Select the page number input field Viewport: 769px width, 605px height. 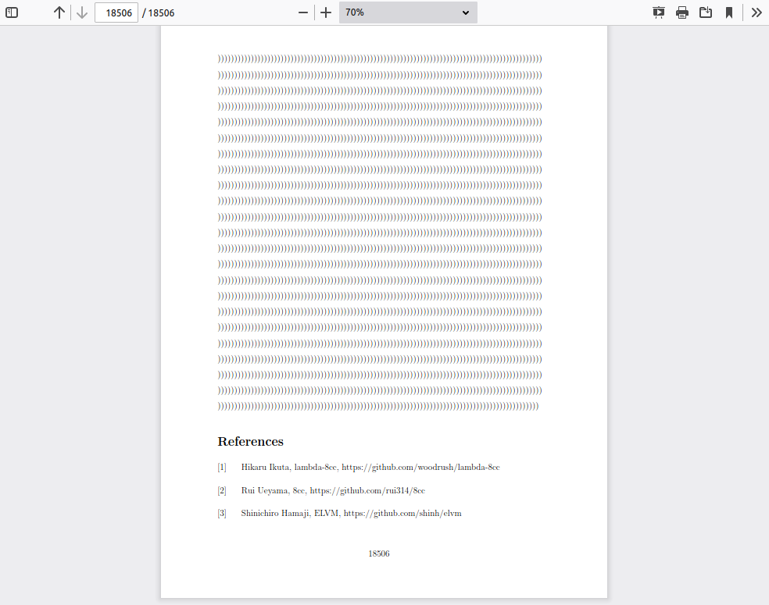116,12
